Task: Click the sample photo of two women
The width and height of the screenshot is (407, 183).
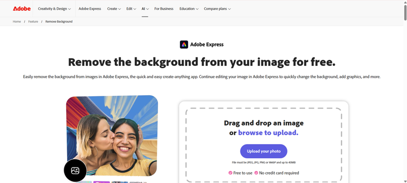Action: 112,136
